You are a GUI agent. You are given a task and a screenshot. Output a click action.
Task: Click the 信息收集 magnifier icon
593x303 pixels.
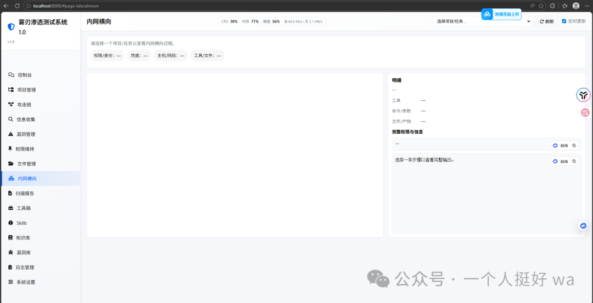pyautogui.click(x=10, y=119)
